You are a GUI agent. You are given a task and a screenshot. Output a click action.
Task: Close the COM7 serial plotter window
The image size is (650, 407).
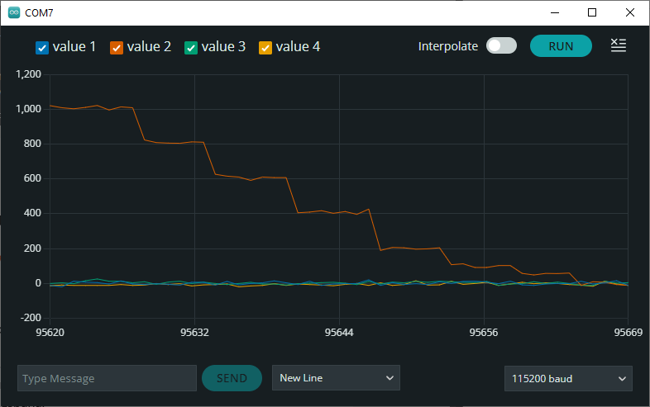pos(630,12)
